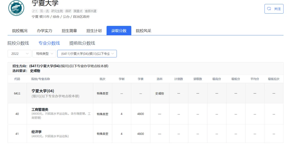Click 史或物 in the 6411 row
The image size is (289, 146).
pyautogui.click(x=159, y=93)
